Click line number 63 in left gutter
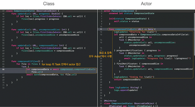The image size is (195, 107). [3, 61]
